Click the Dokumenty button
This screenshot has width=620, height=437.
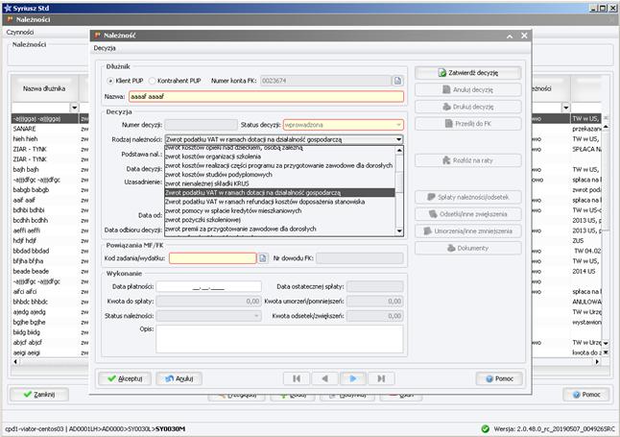[x=467, y=248]
